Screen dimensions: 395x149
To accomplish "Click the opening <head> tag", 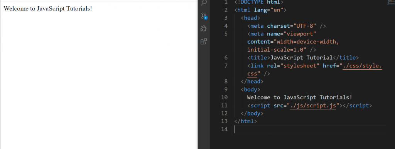I will [x=250, y=18].
